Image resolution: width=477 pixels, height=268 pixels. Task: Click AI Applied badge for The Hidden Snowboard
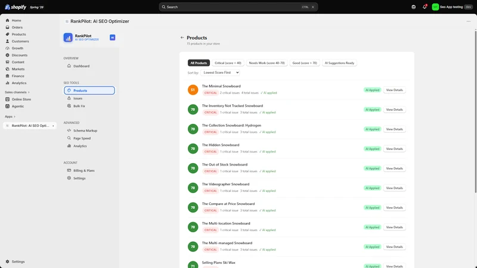(x=372, y=149)
